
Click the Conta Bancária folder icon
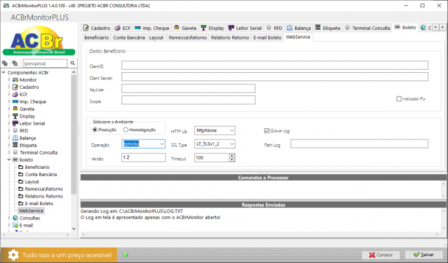coord(20,174)
